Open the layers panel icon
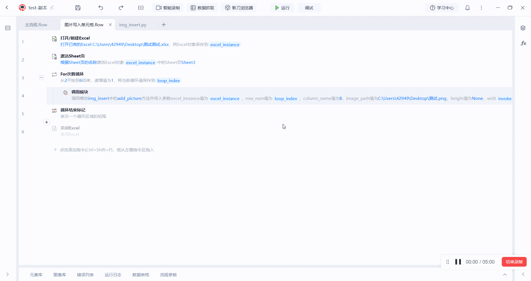 523,28
